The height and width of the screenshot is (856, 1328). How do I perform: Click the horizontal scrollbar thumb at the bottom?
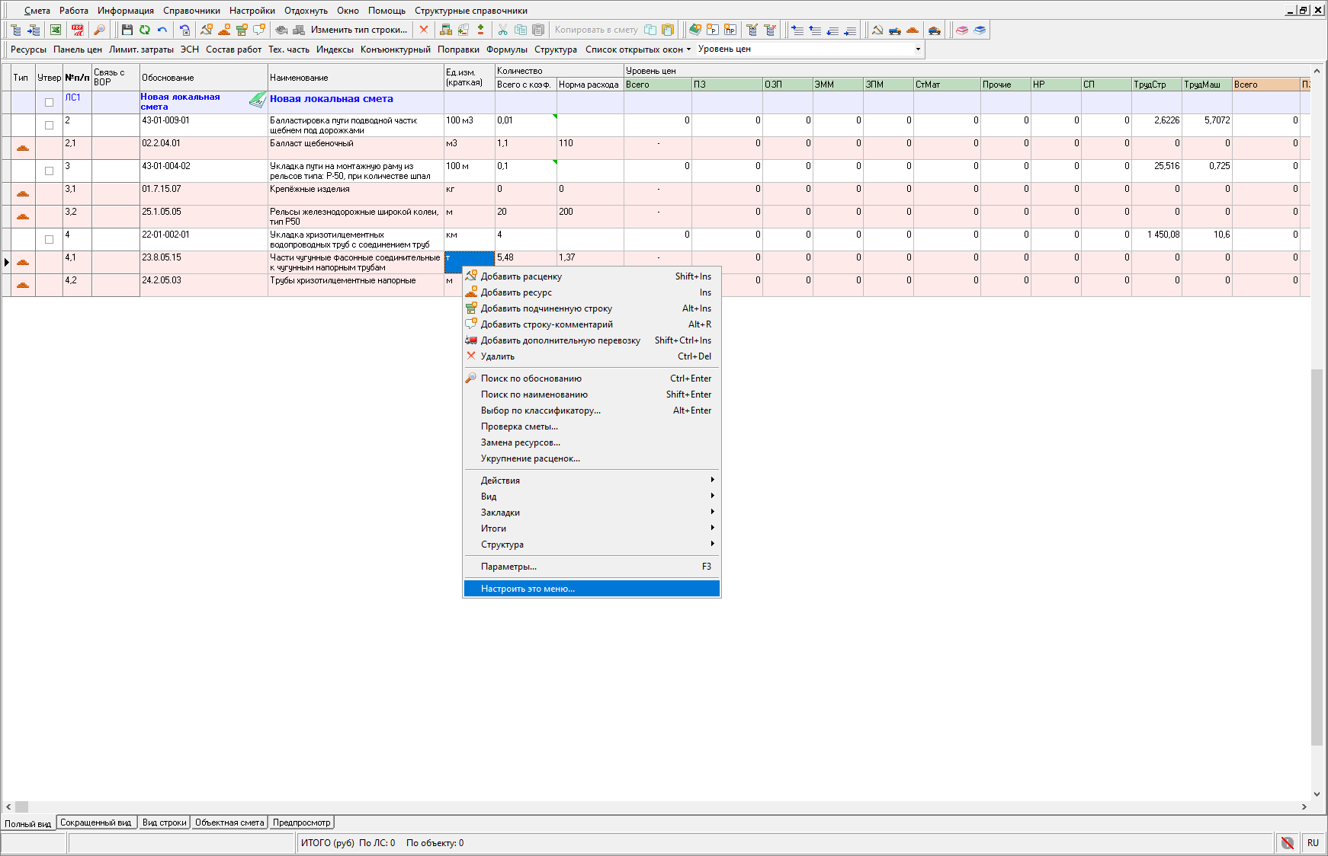pyautogui.click(x=21, y=806)
